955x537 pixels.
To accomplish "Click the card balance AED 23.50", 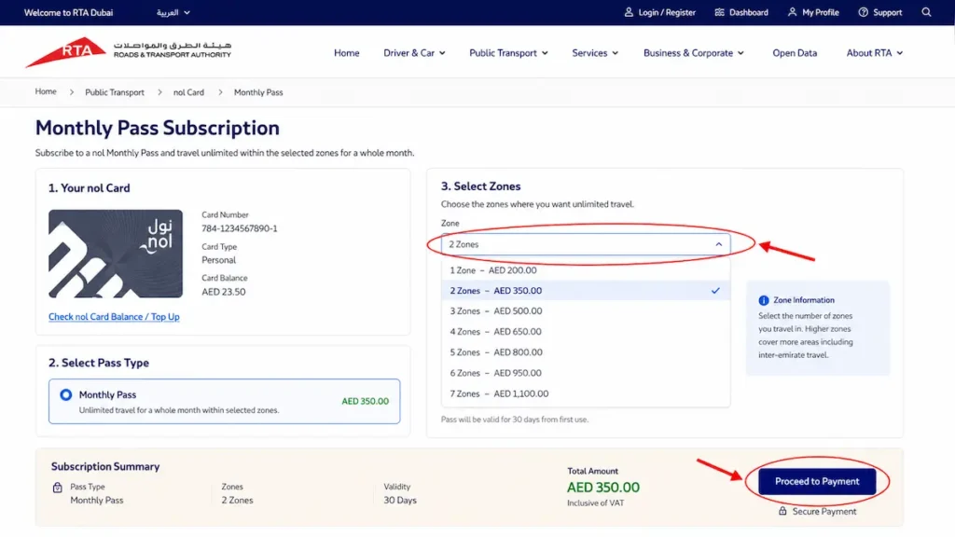I will (224, 292).
